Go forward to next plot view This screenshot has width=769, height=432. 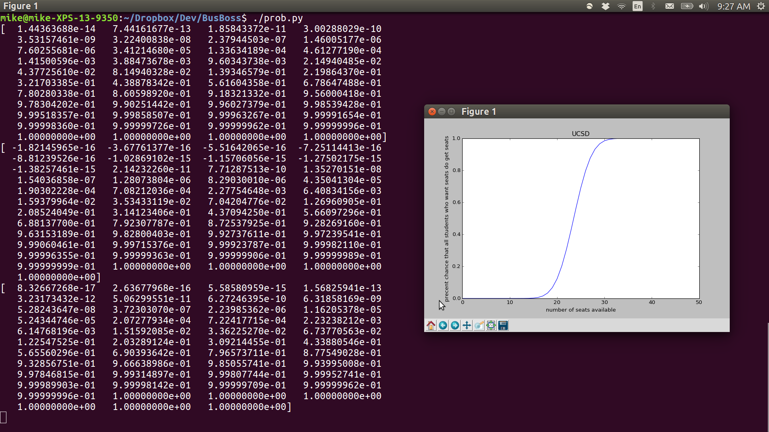455,326
